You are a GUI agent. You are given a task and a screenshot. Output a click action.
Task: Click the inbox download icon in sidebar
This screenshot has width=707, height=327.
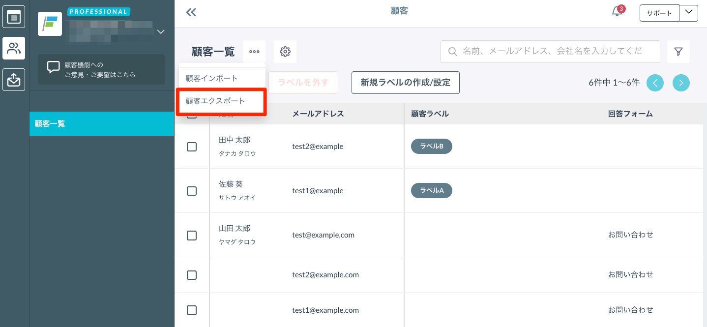[x=14, y=79]
